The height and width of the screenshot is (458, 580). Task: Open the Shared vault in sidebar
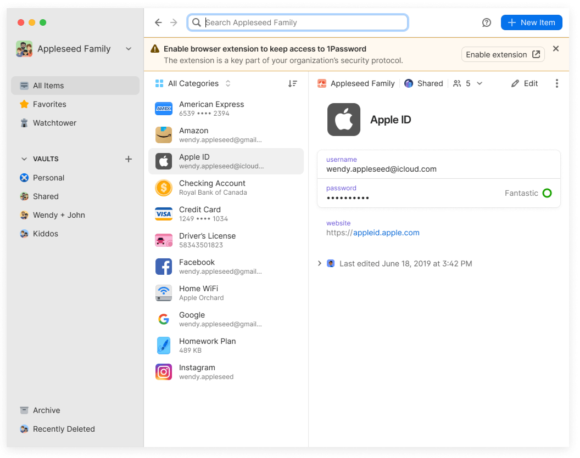coord(75,196)
